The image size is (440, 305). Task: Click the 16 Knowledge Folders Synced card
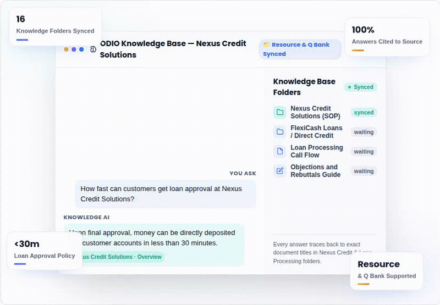click(56, 27)
